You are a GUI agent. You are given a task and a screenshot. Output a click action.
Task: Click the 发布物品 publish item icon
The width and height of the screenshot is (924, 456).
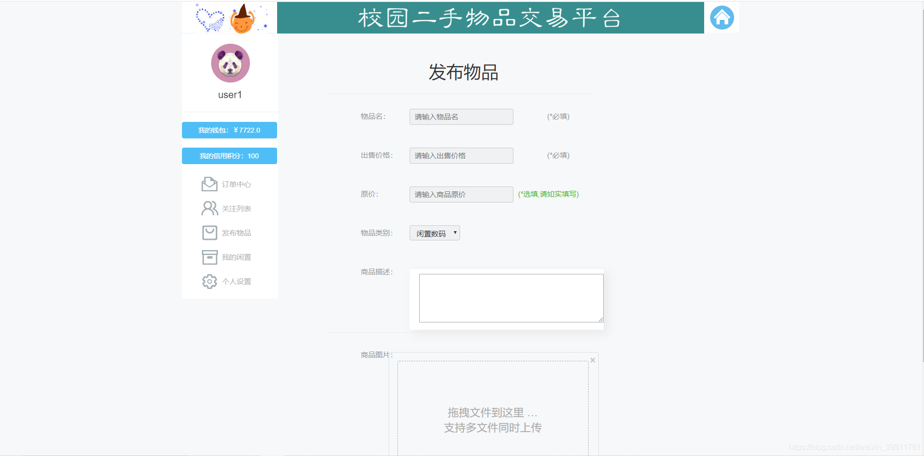coord(209,233)
